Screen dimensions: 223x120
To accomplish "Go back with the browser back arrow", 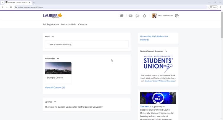I will pos(3,7).
